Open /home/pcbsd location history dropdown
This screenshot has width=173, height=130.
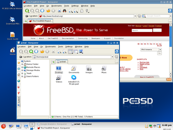(112, 57)
